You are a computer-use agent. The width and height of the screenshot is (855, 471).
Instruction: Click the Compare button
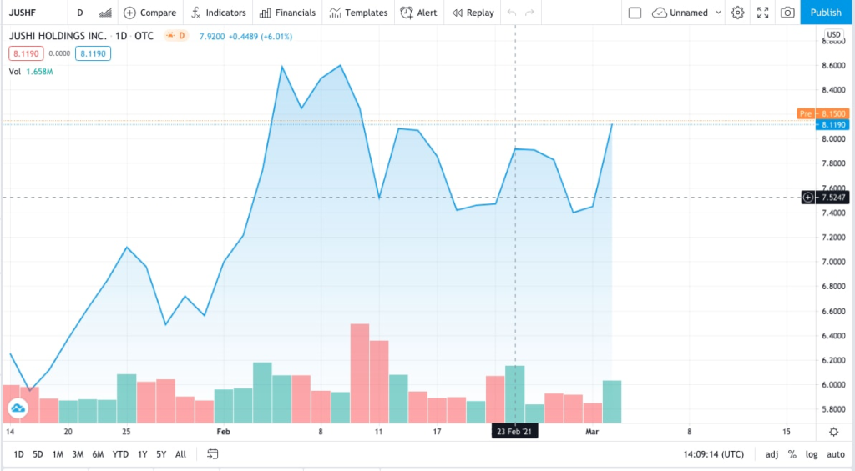[x=150, y=12]
